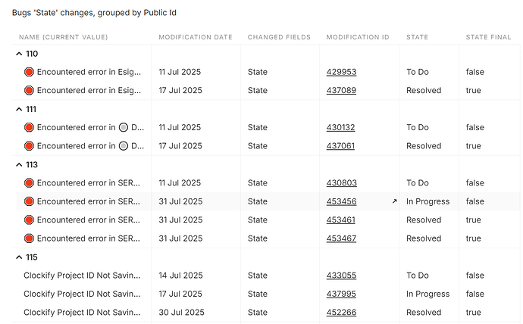Click open arrow icon beside 453456
Screen dimensions: 523x324
click(394, 201)
